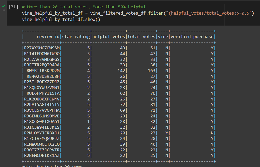Click the [31] cell execution count badge
The height and width of the screenshot is (167, 260).
(13, 7)
